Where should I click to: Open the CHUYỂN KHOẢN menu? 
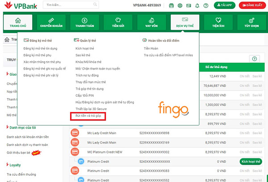[x=51, y=22]
